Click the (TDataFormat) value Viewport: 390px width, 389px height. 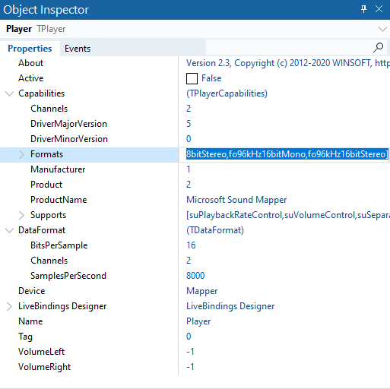pyautogui.click(x=215, y=230)
